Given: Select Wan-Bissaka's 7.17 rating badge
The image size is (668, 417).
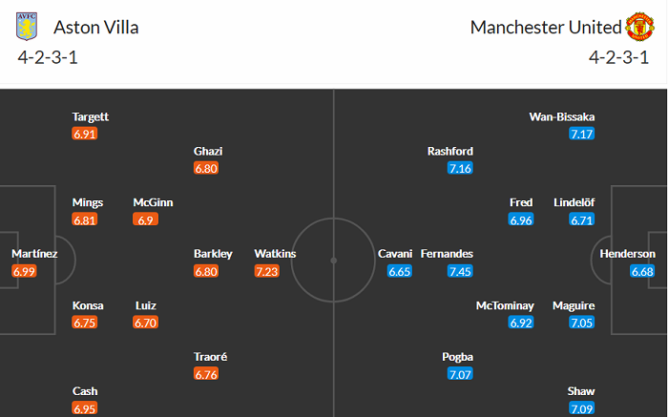Looking at the screenshot, I should click(581, 134).
